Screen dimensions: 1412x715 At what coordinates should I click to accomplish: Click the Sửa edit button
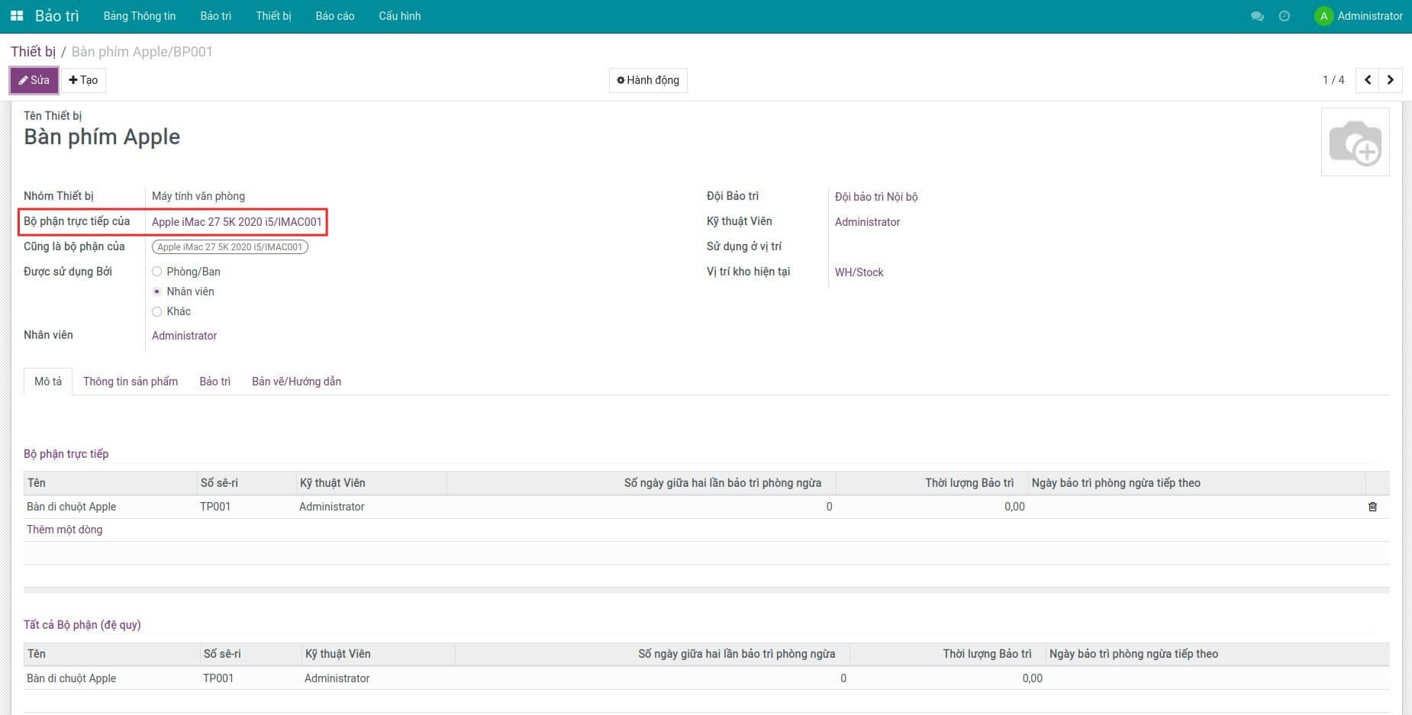click(x=34, y=80)
